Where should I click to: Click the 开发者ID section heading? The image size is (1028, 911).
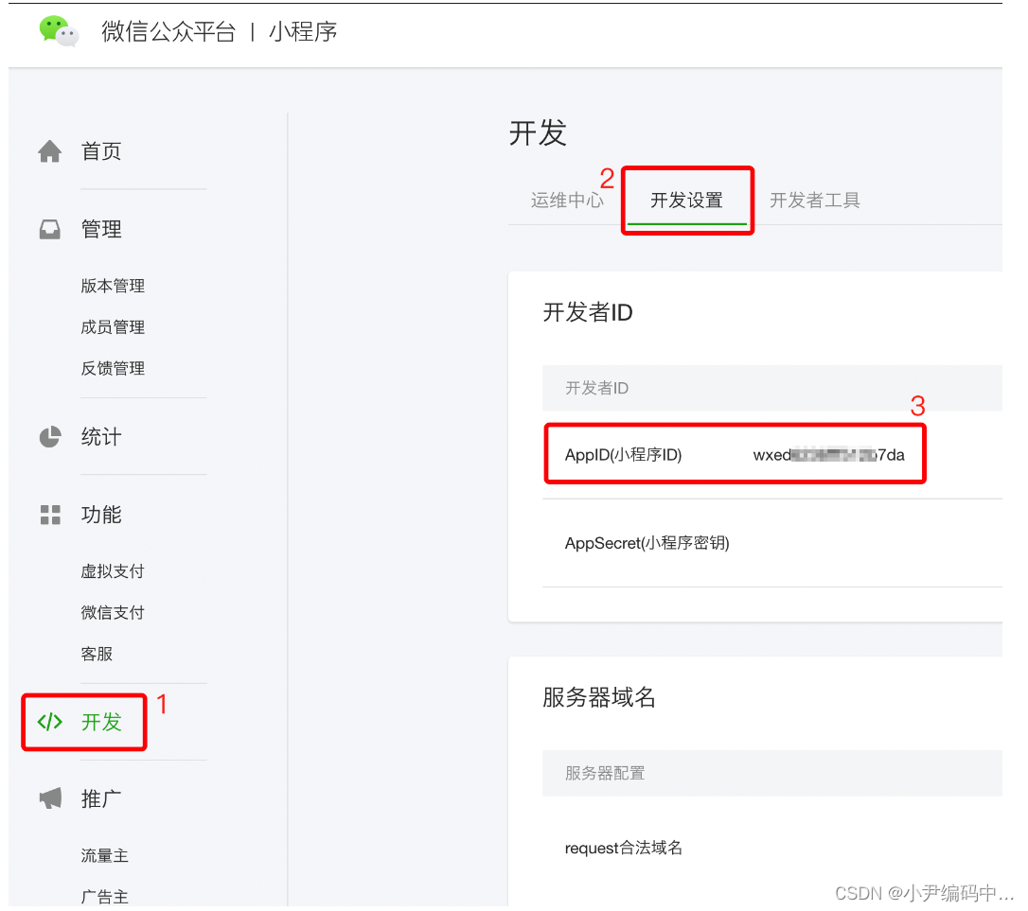588,312
